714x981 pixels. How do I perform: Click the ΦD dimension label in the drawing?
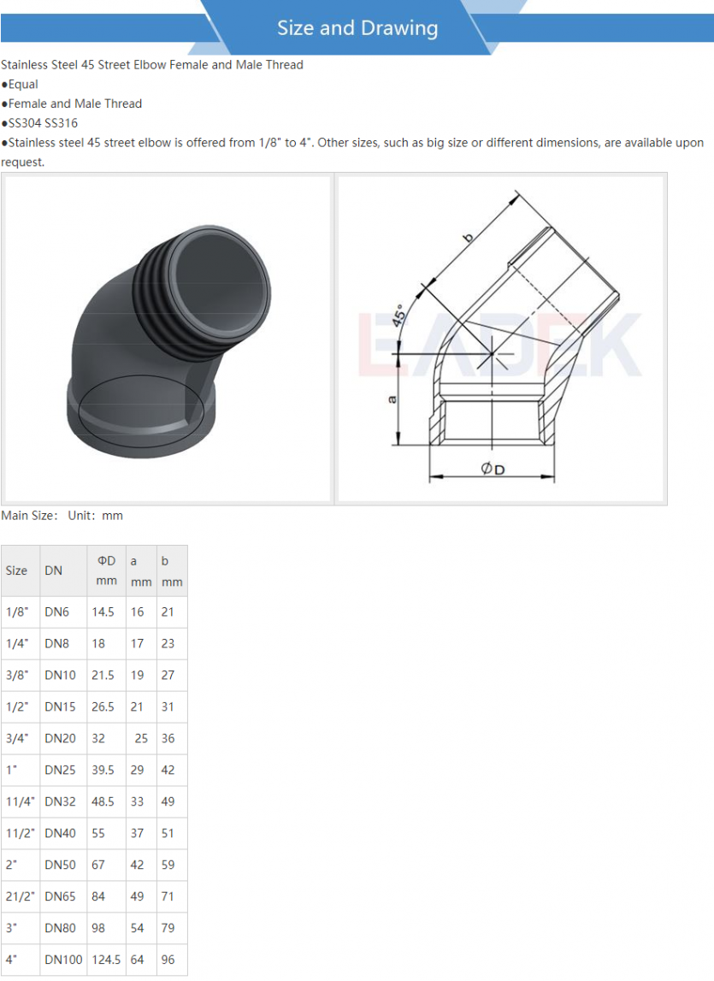click(x=493, y=468)
